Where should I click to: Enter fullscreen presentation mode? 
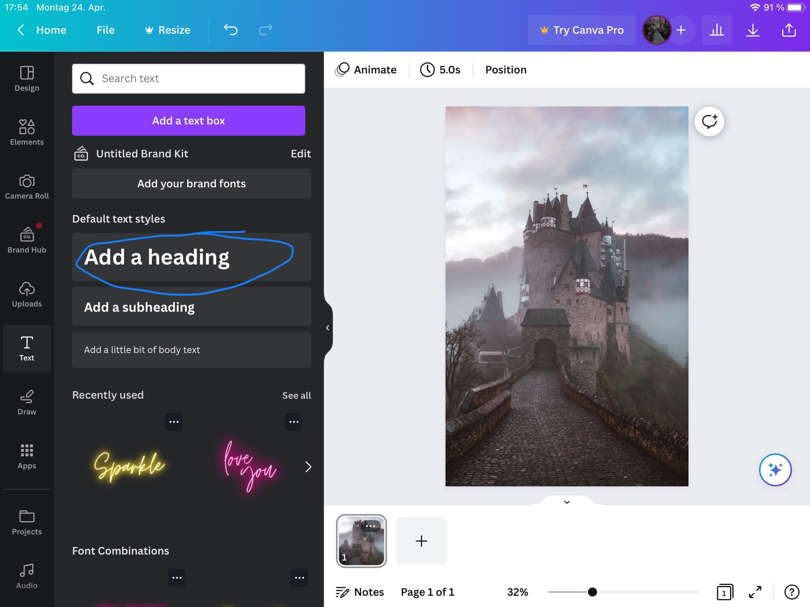click(755, 592)
